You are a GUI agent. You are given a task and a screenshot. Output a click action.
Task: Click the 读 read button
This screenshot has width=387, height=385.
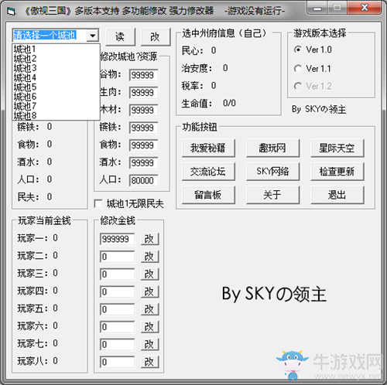coord(120,36)
